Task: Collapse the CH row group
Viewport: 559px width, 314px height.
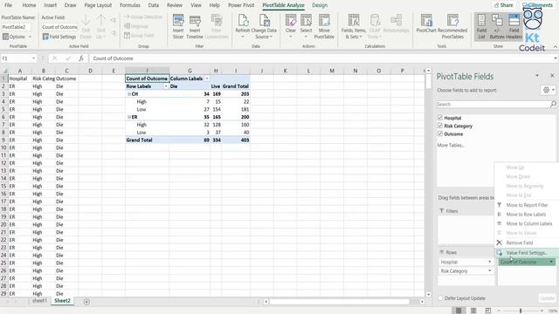Action: pyautogui.click(x=129, y=94)
